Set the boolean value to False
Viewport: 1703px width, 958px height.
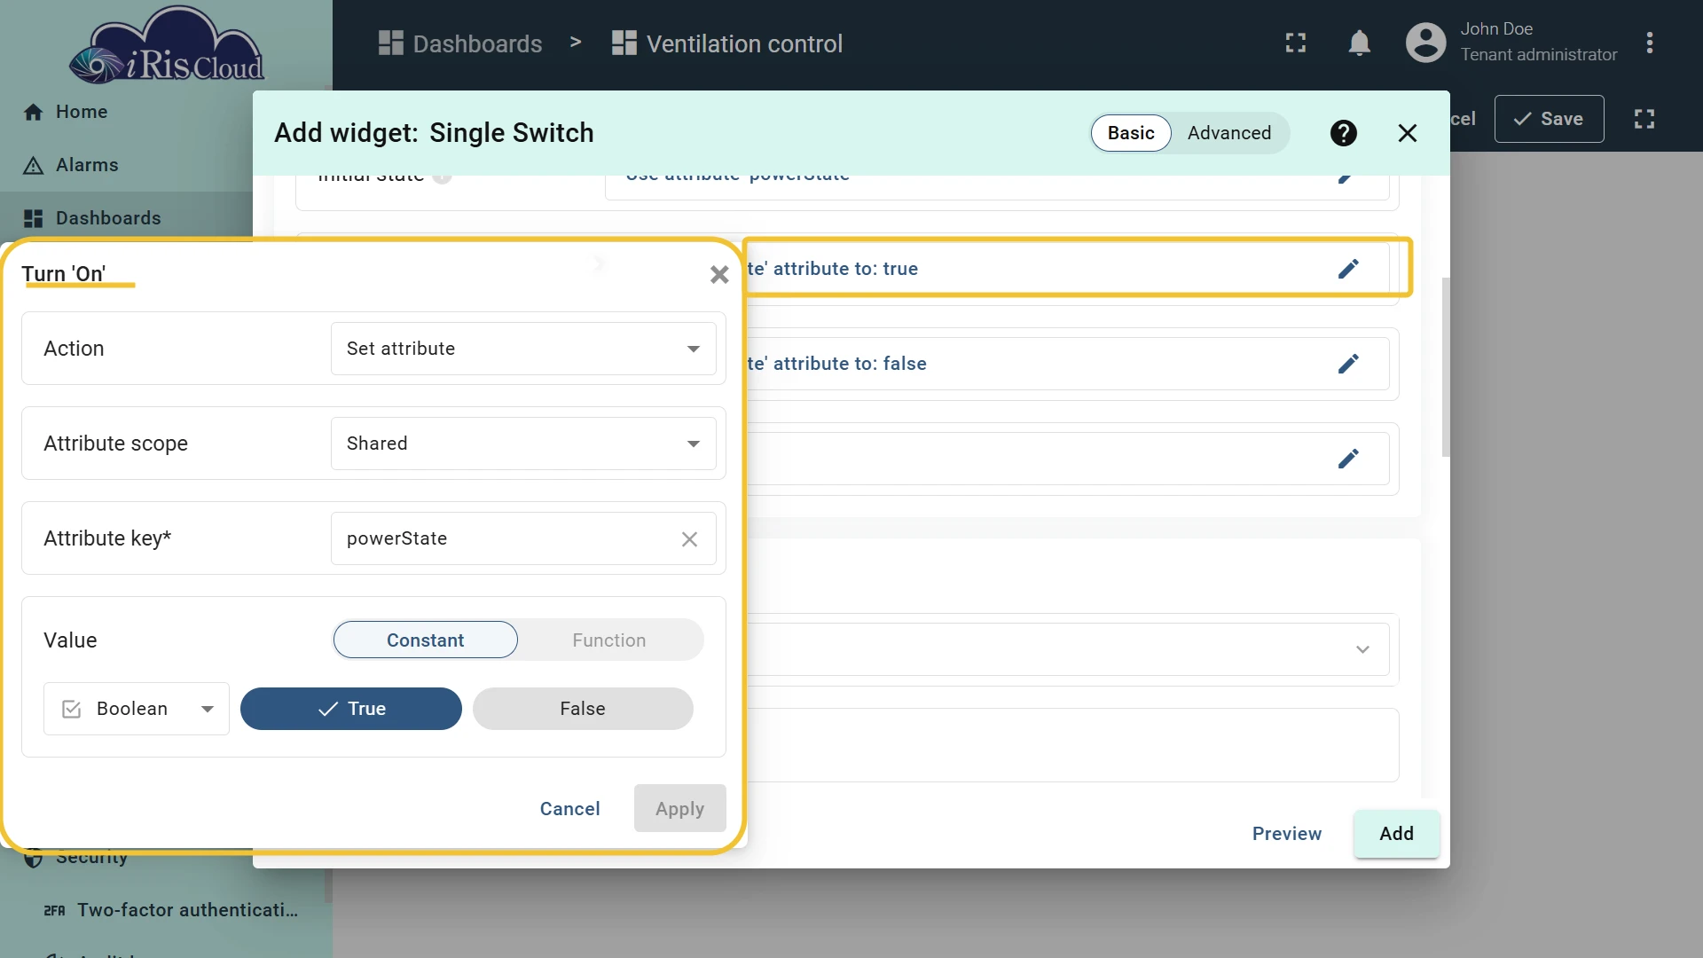583,709
